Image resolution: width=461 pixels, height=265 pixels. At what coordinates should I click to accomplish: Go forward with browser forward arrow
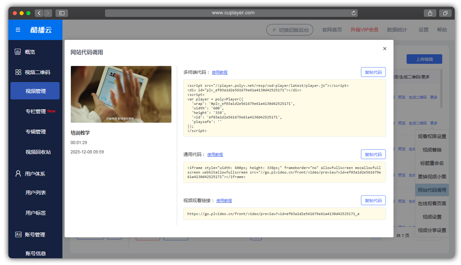48,13
